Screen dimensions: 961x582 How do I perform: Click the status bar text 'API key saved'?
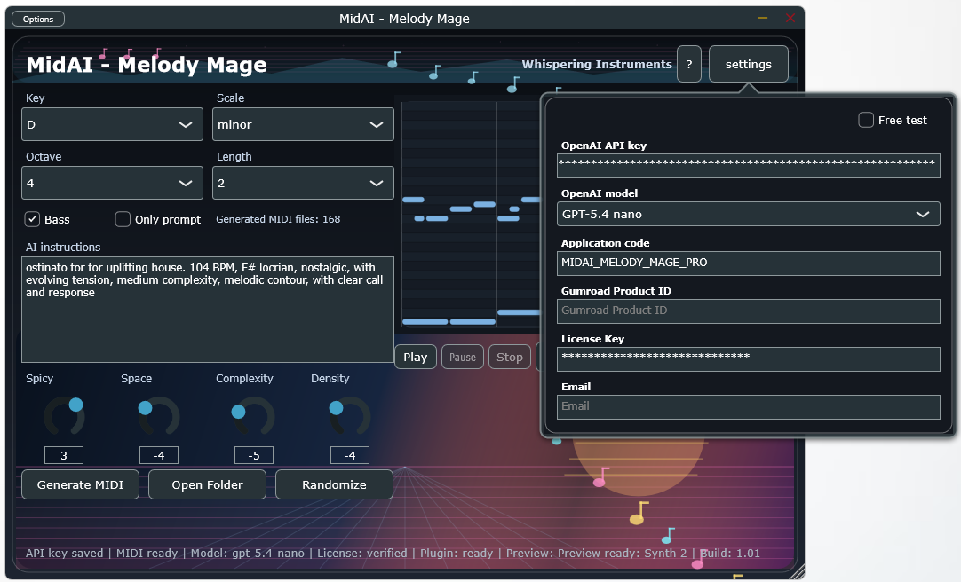point(64,554)
